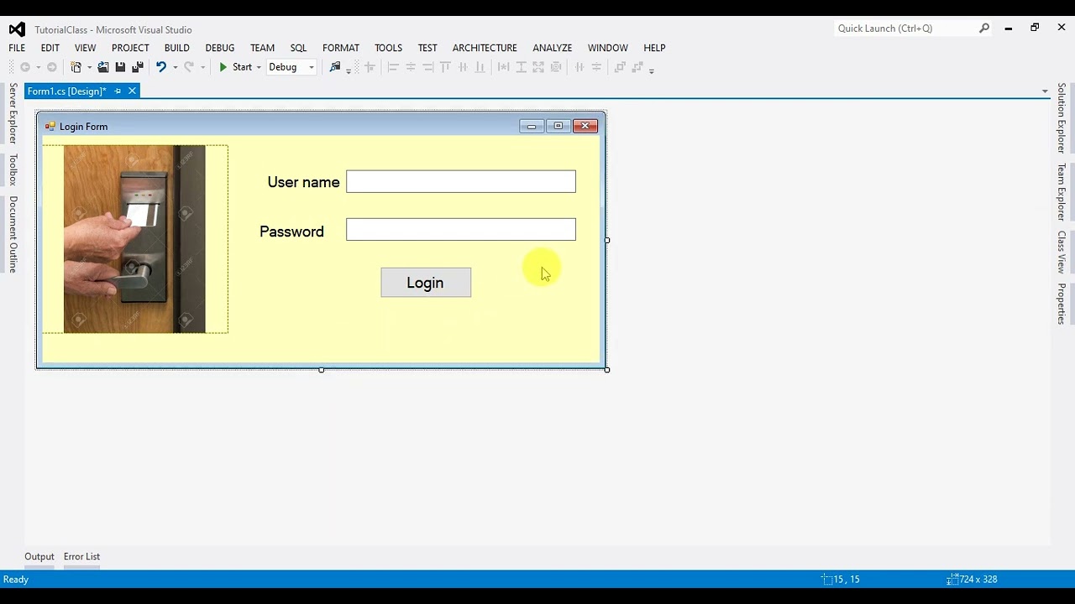This screenshot has width=1075, height=604.
Task: Click the New Project toolbar icon
Action: (x=76, y=67)
